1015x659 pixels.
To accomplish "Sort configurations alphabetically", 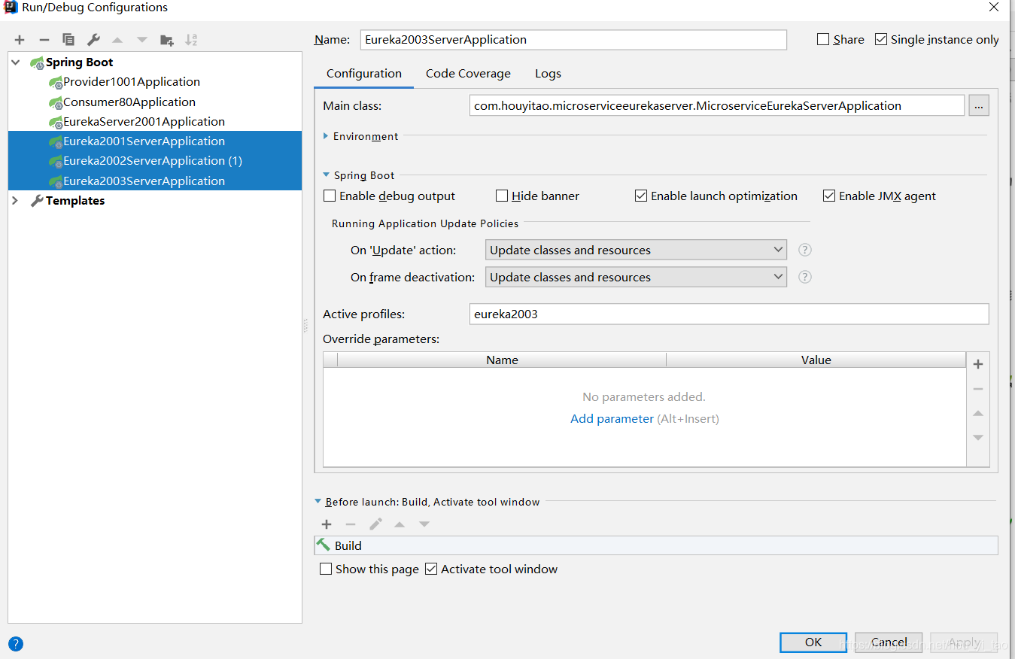I will [x=191, y=40].
